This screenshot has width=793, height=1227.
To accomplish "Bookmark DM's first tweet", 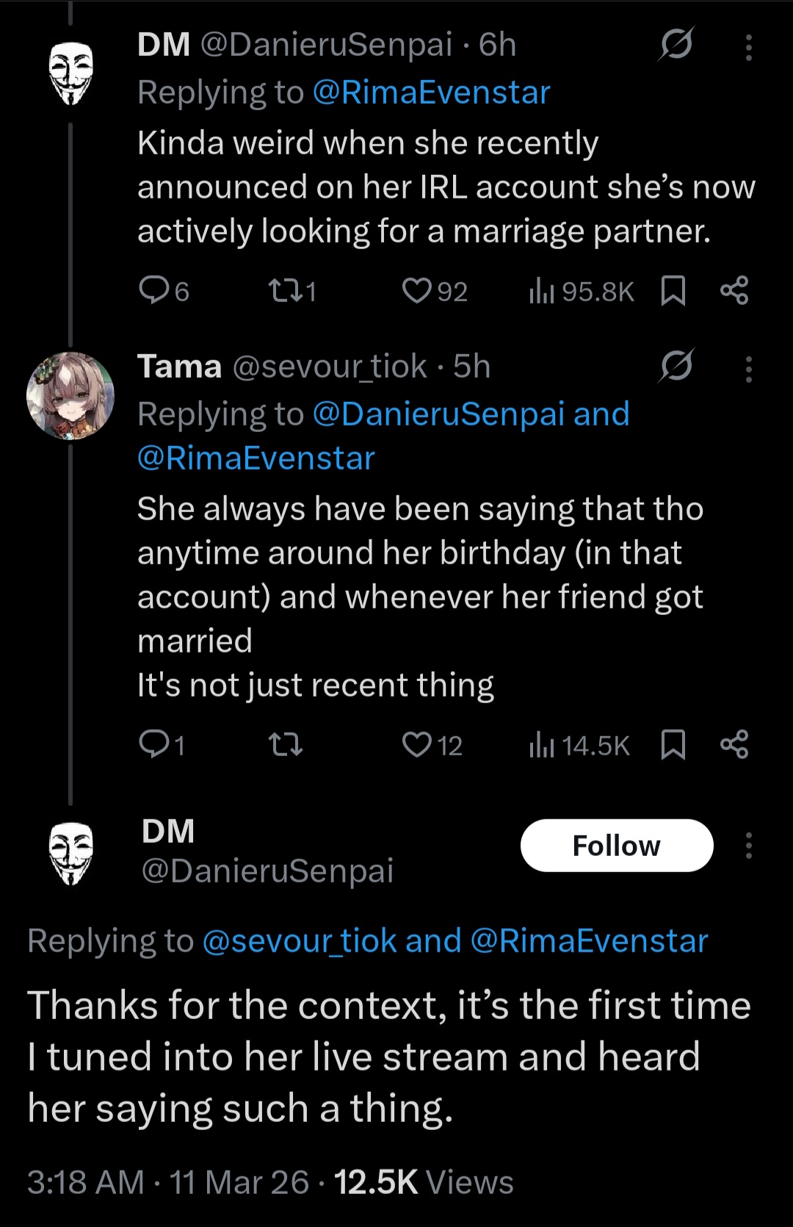I will click(x=673, y=291).
